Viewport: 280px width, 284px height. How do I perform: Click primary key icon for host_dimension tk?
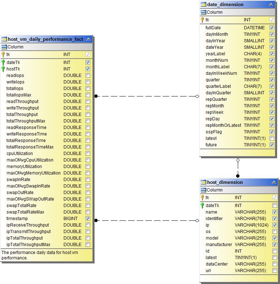click(202, 198)
